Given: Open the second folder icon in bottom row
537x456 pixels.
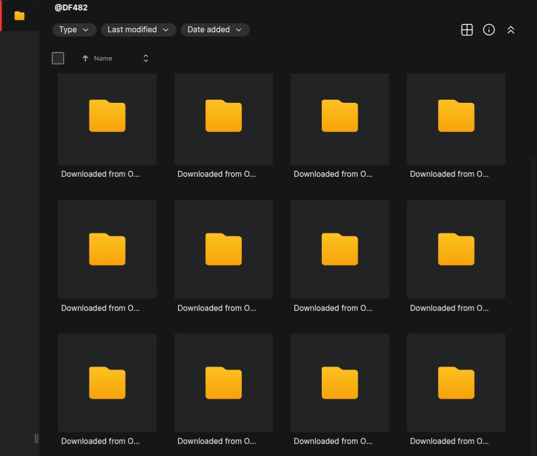Looking at the screenshot, I should pos(223,382).
